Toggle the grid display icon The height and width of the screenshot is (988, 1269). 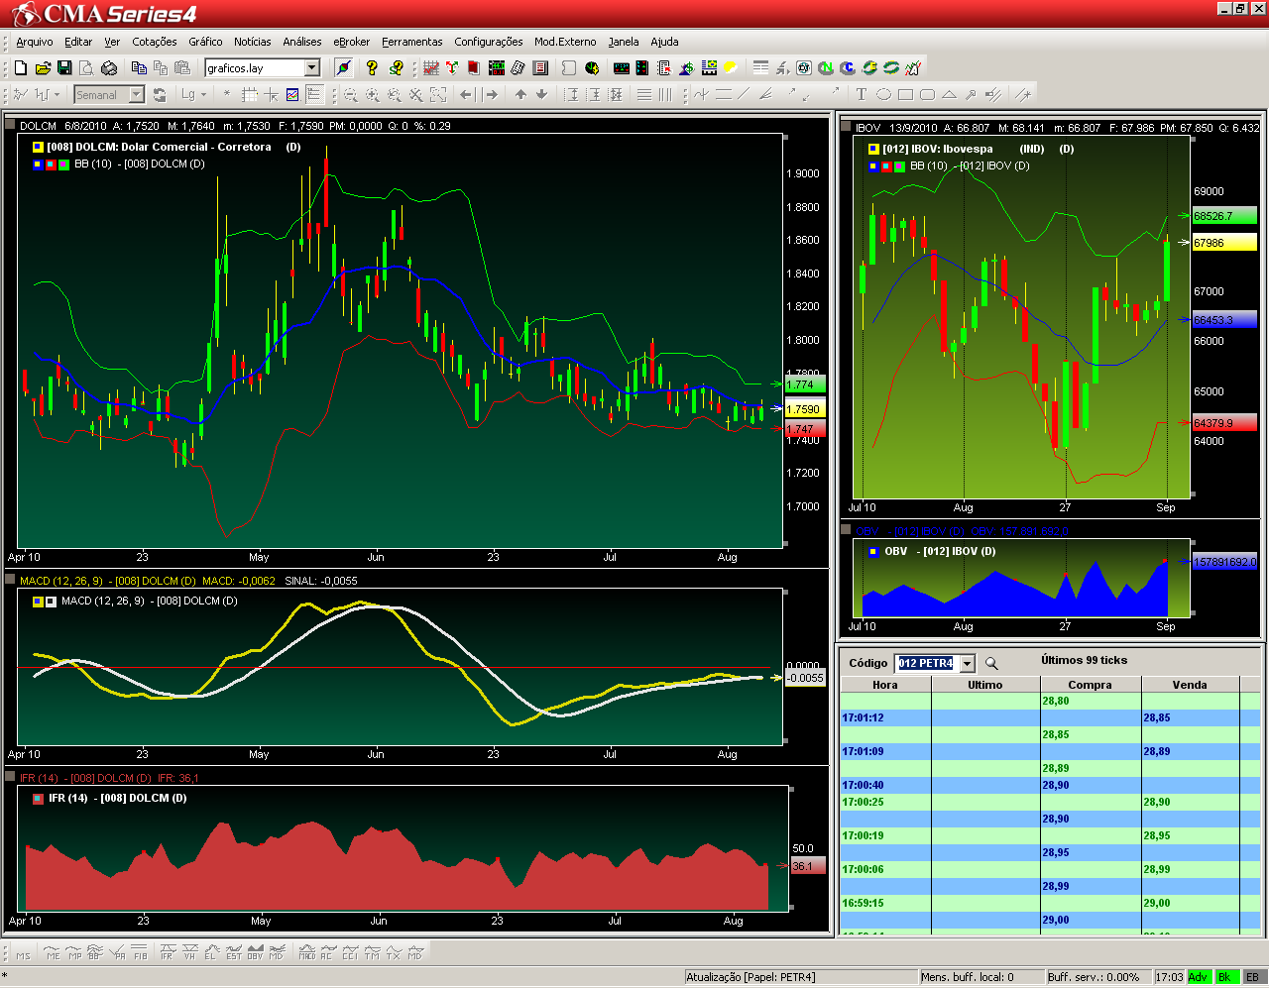(x=249, y=95)
